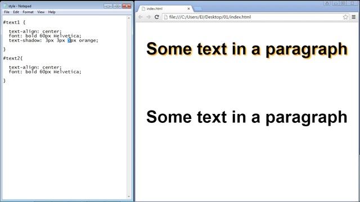Reload the index.html page
Viewport: 360px width, 202px height.
157,17
